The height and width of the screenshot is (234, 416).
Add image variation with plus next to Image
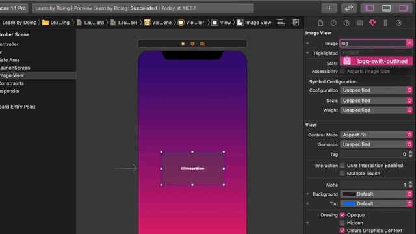click(307, 44)
